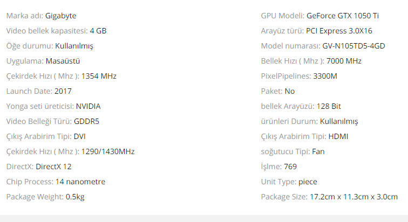Click the DirectX 12 value
Image resolution: width=408 pixels, height=222 pixels.
(53, 166)
